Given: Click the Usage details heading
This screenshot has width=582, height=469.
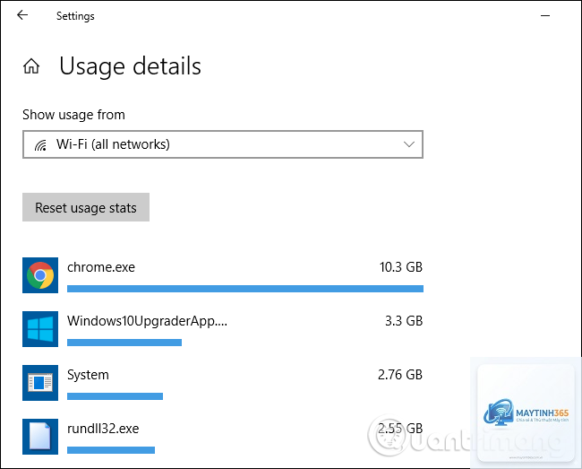Looking at the screenshot, I should click(131, 66).
